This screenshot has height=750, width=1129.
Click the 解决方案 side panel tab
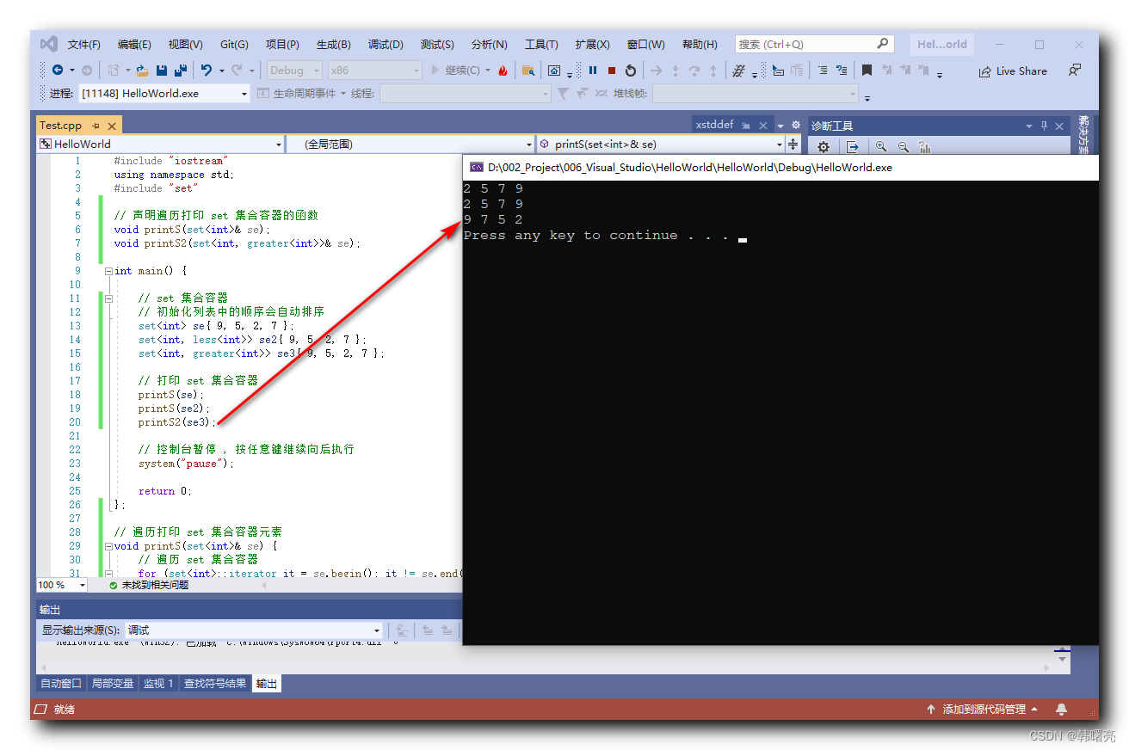1083,136
